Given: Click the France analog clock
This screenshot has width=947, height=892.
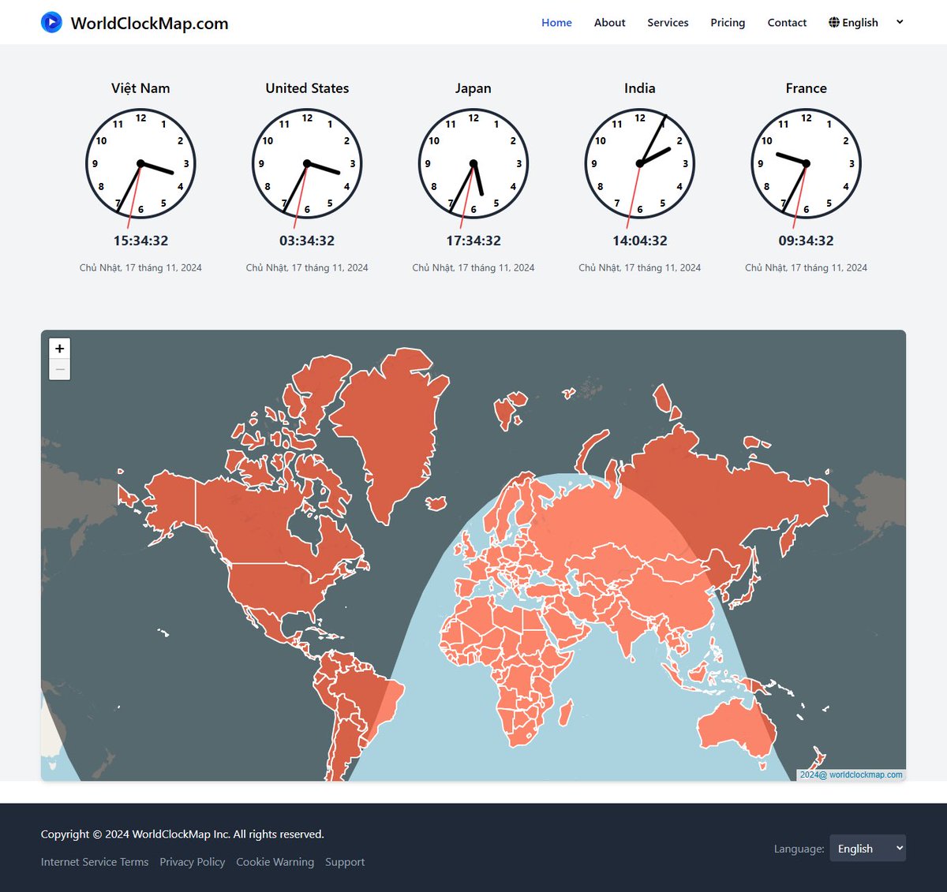Looking at the screenshot, I should pos(807,164).
